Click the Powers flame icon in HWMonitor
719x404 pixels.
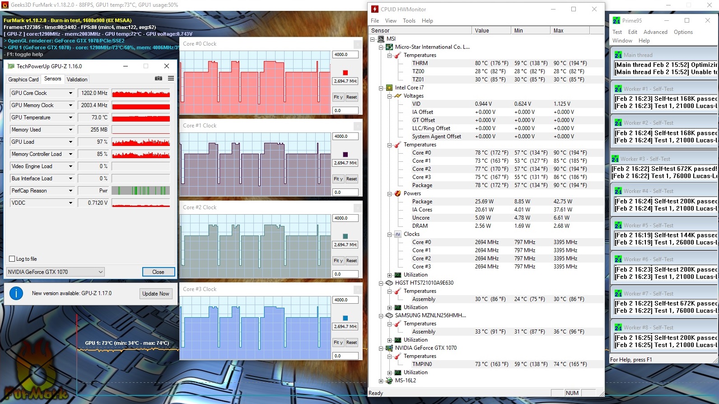pos(398,193)
